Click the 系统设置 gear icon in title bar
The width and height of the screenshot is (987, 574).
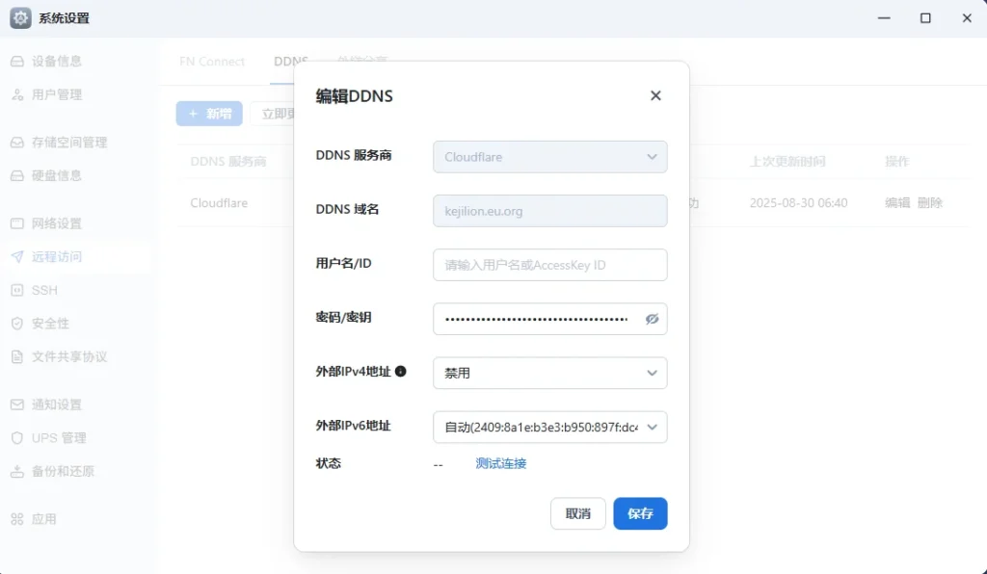pos(20,18)
